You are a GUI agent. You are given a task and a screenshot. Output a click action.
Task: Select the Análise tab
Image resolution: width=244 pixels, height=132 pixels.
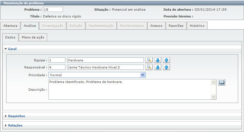(x=30, y=25)
